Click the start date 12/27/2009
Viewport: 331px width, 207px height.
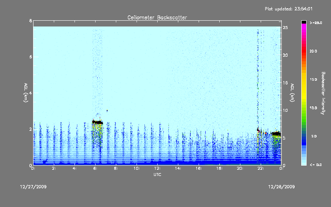pos(33,187)
